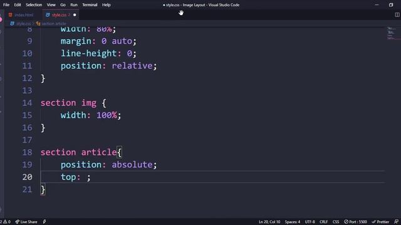Viewport: 401px width, 225px height.
Task: Change CSS language mode
Action: pos(336,222)
